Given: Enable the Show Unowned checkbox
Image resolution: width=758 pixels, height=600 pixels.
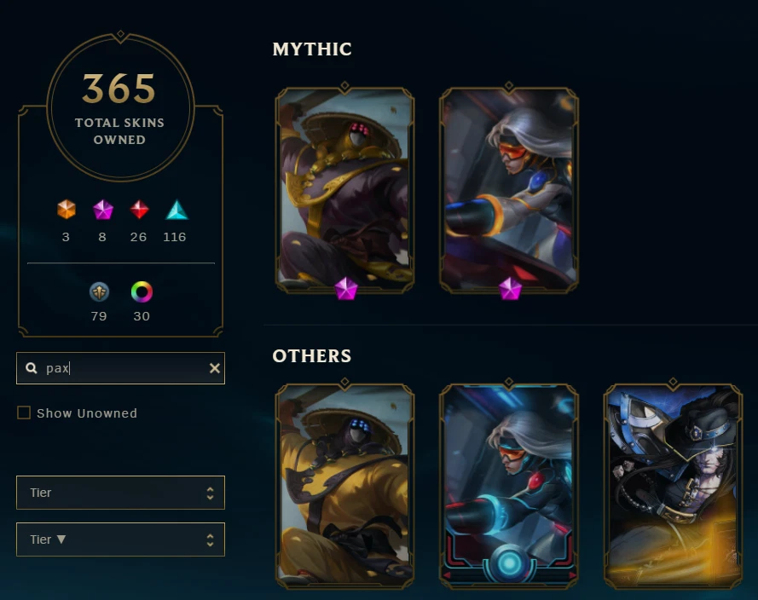Looking at the screenshot, I should point(24,412).
